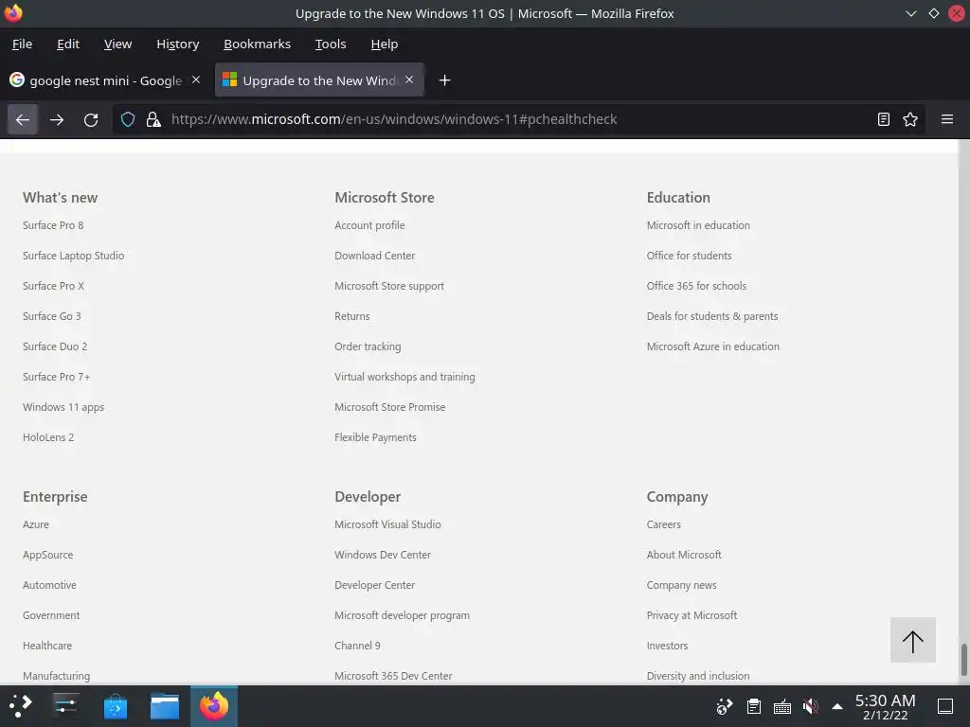The height and width of the screenshot is (727, 970).
Task: Open Microsoft Visual Studio link
Action: (x=387, y=524)
